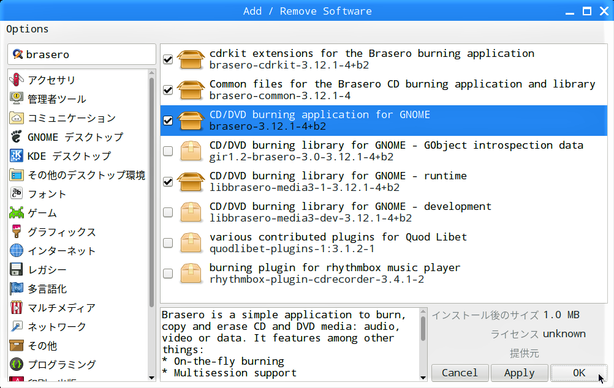Select the KDE デスクトップ category
614x388 pixels.
coord(69,156)
